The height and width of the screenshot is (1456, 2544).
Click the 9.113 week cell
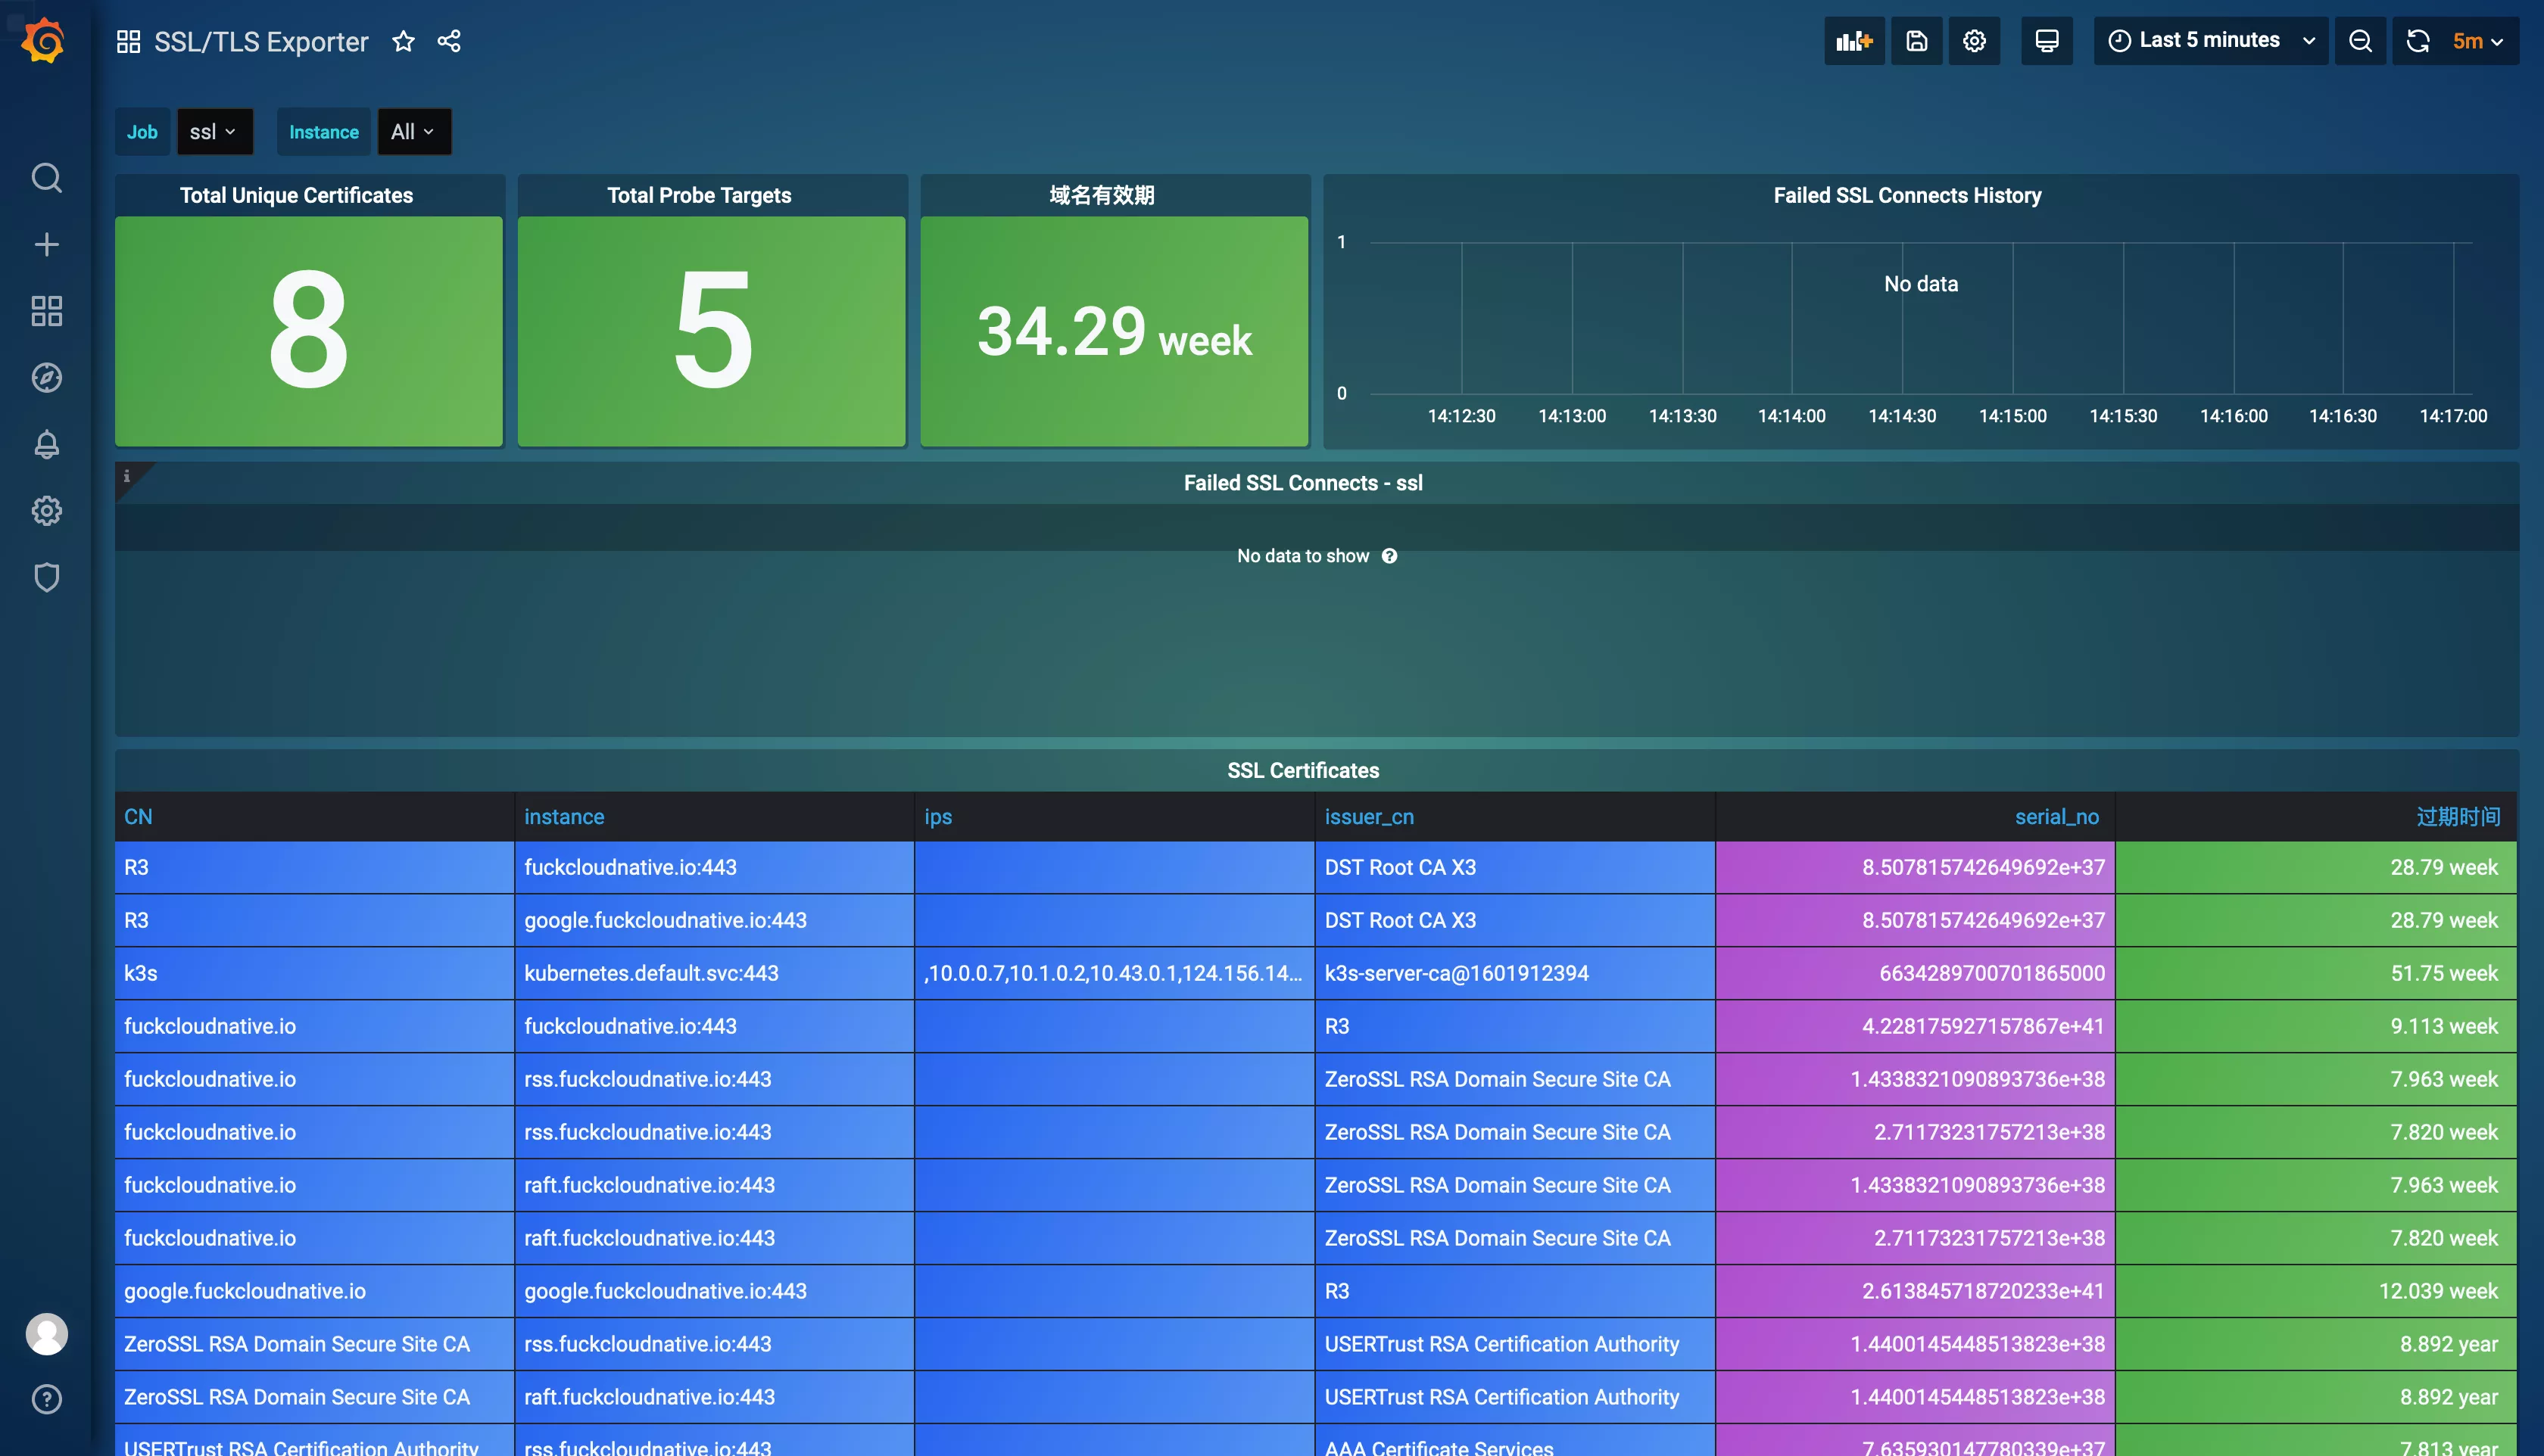(x=2316, y=1026)
